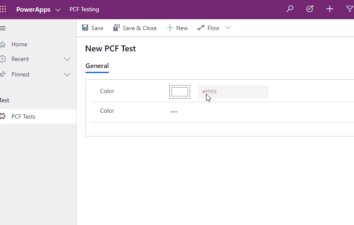Select the General tab
This screenshot has width=354, height=225.
[97, 66]
